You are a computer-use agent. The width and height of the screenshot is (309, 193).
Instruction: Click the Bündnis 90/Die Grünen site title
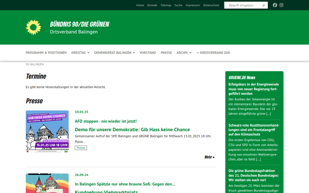pyautogui.click(x=79, y=24)
